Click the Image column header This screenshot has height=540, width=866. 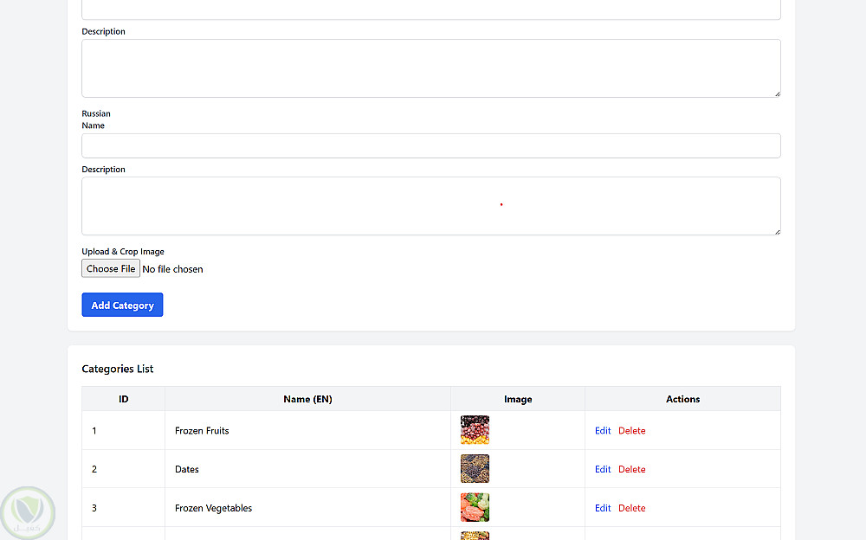click(x=518, y=399)
